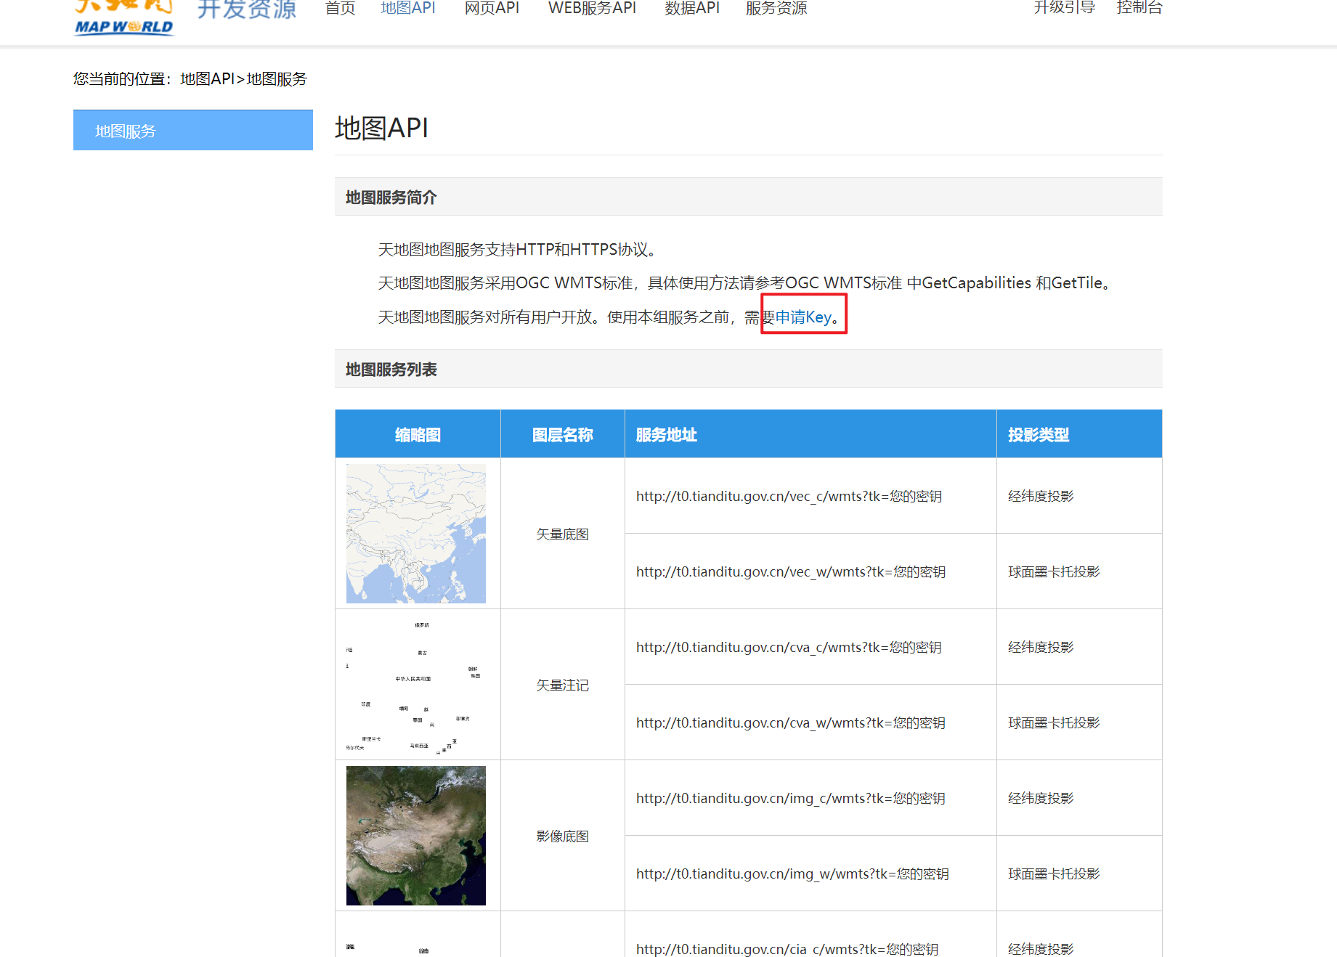The height and width of the screenshot is (957, 1337).
Task: Click 球面墨卡托投影 in the vec_w row
Action: click(x=1054, y=571)
